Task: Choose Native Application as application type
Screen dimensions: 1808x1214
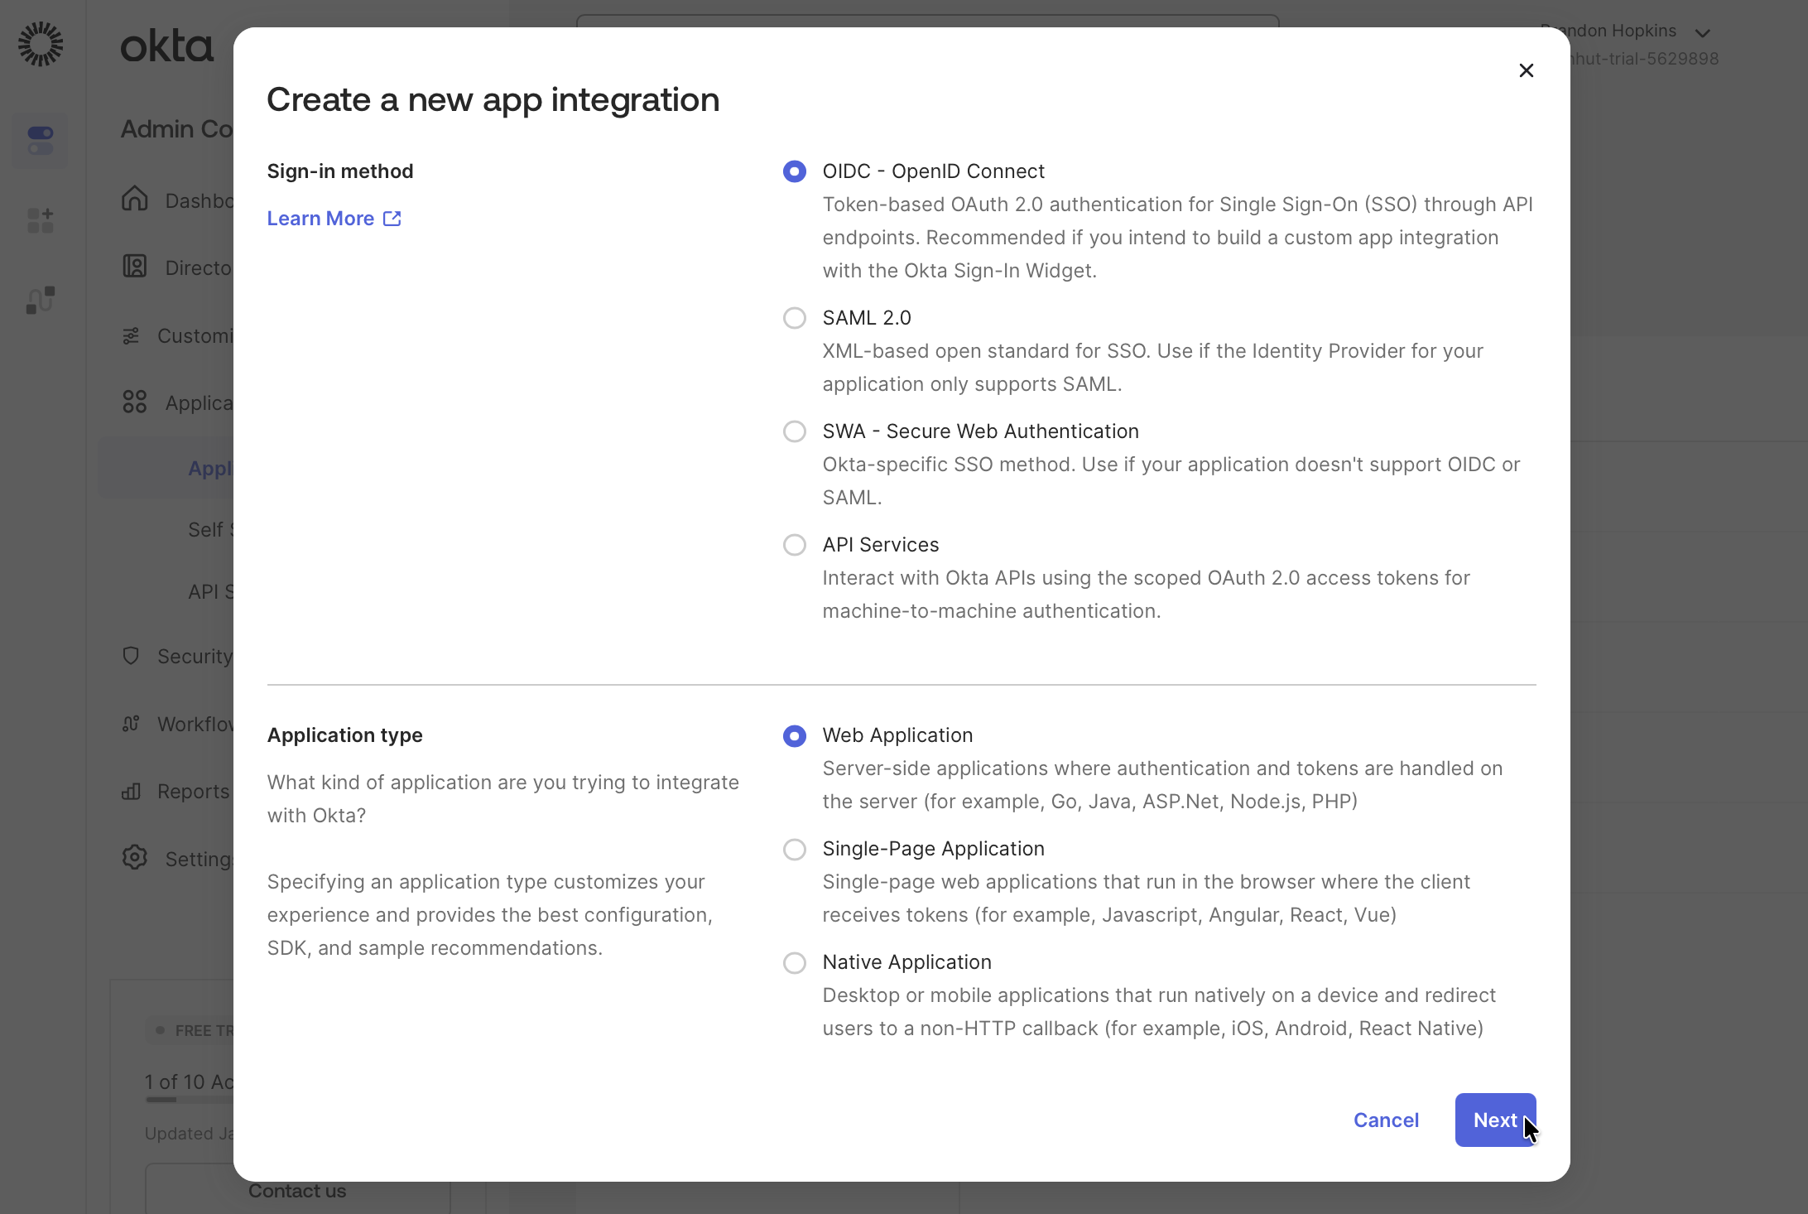Action: [794, 962]
